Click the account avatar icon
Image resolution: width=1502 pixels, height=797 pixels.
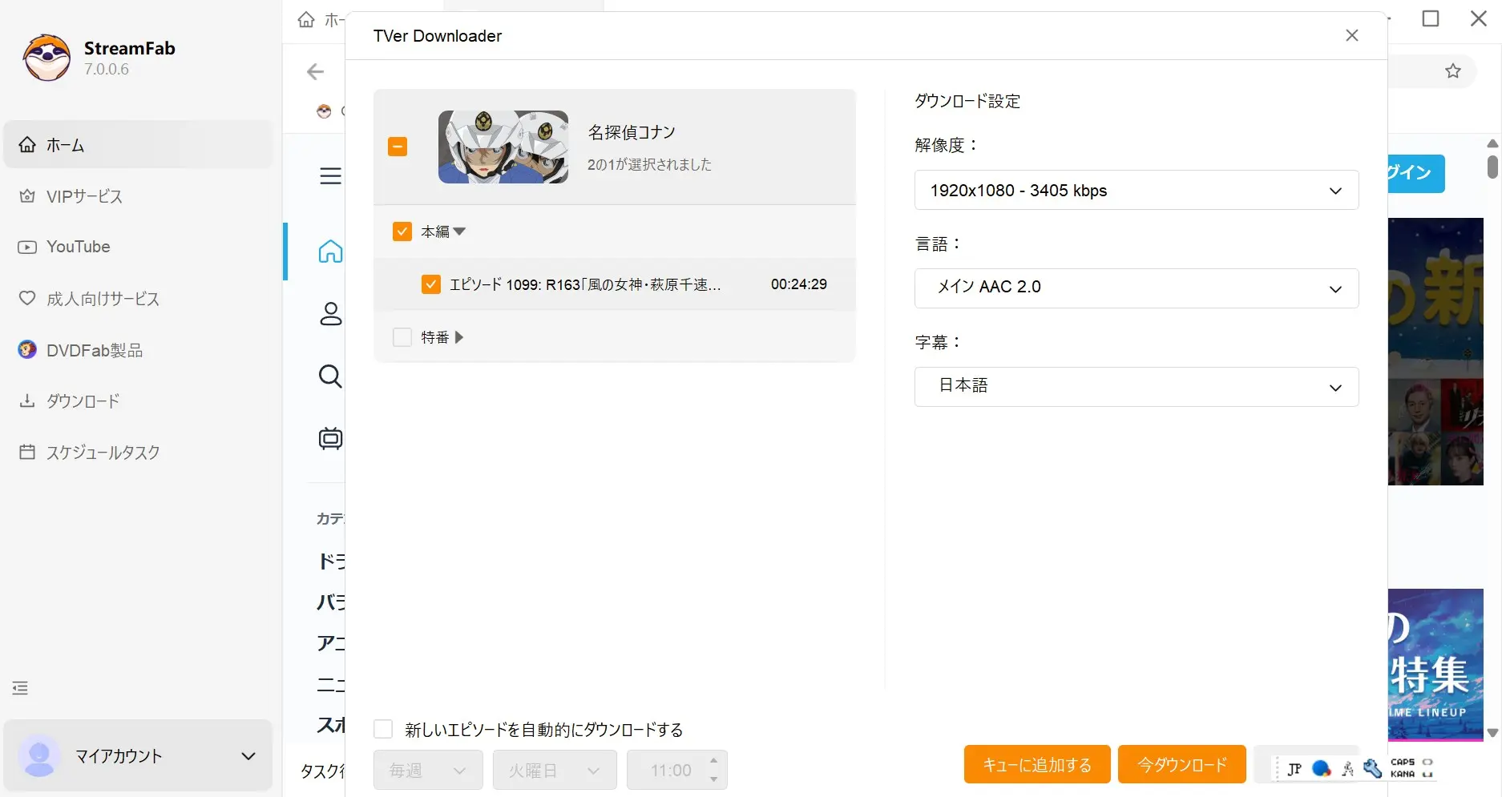(x=39, y=755)
